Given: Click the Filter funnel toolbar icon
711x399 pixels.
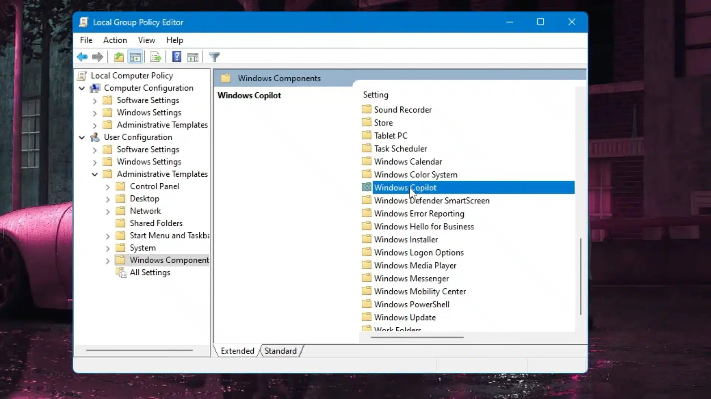Looking at the screenshot, I should pos(214,57).
